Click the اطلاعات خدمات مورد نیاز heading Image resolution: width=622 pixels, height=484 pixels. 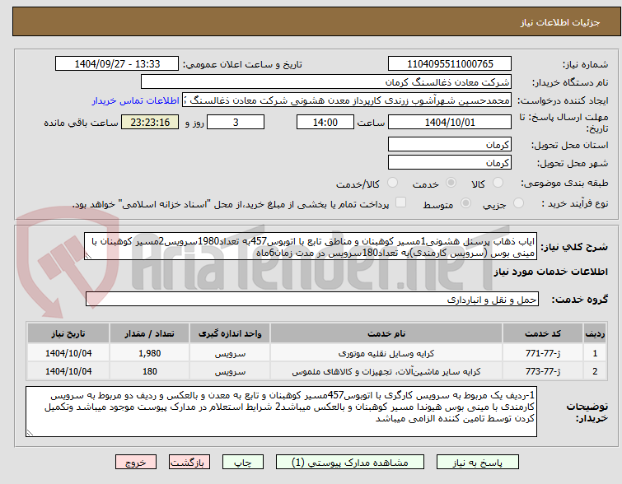[x=550, y=272]
